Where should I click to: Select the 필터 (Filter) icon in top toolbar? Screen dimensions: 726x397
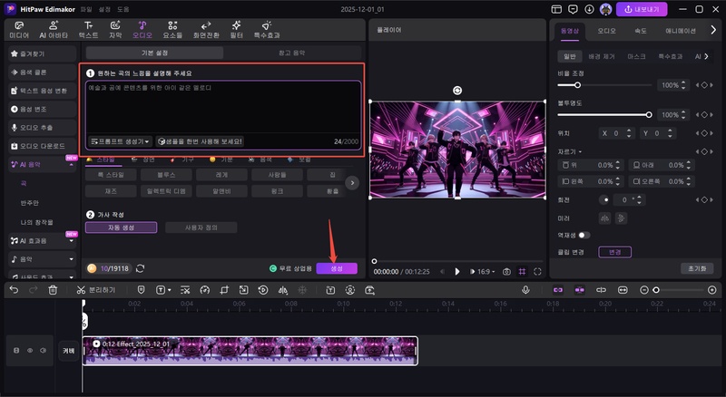coord(236,29)
